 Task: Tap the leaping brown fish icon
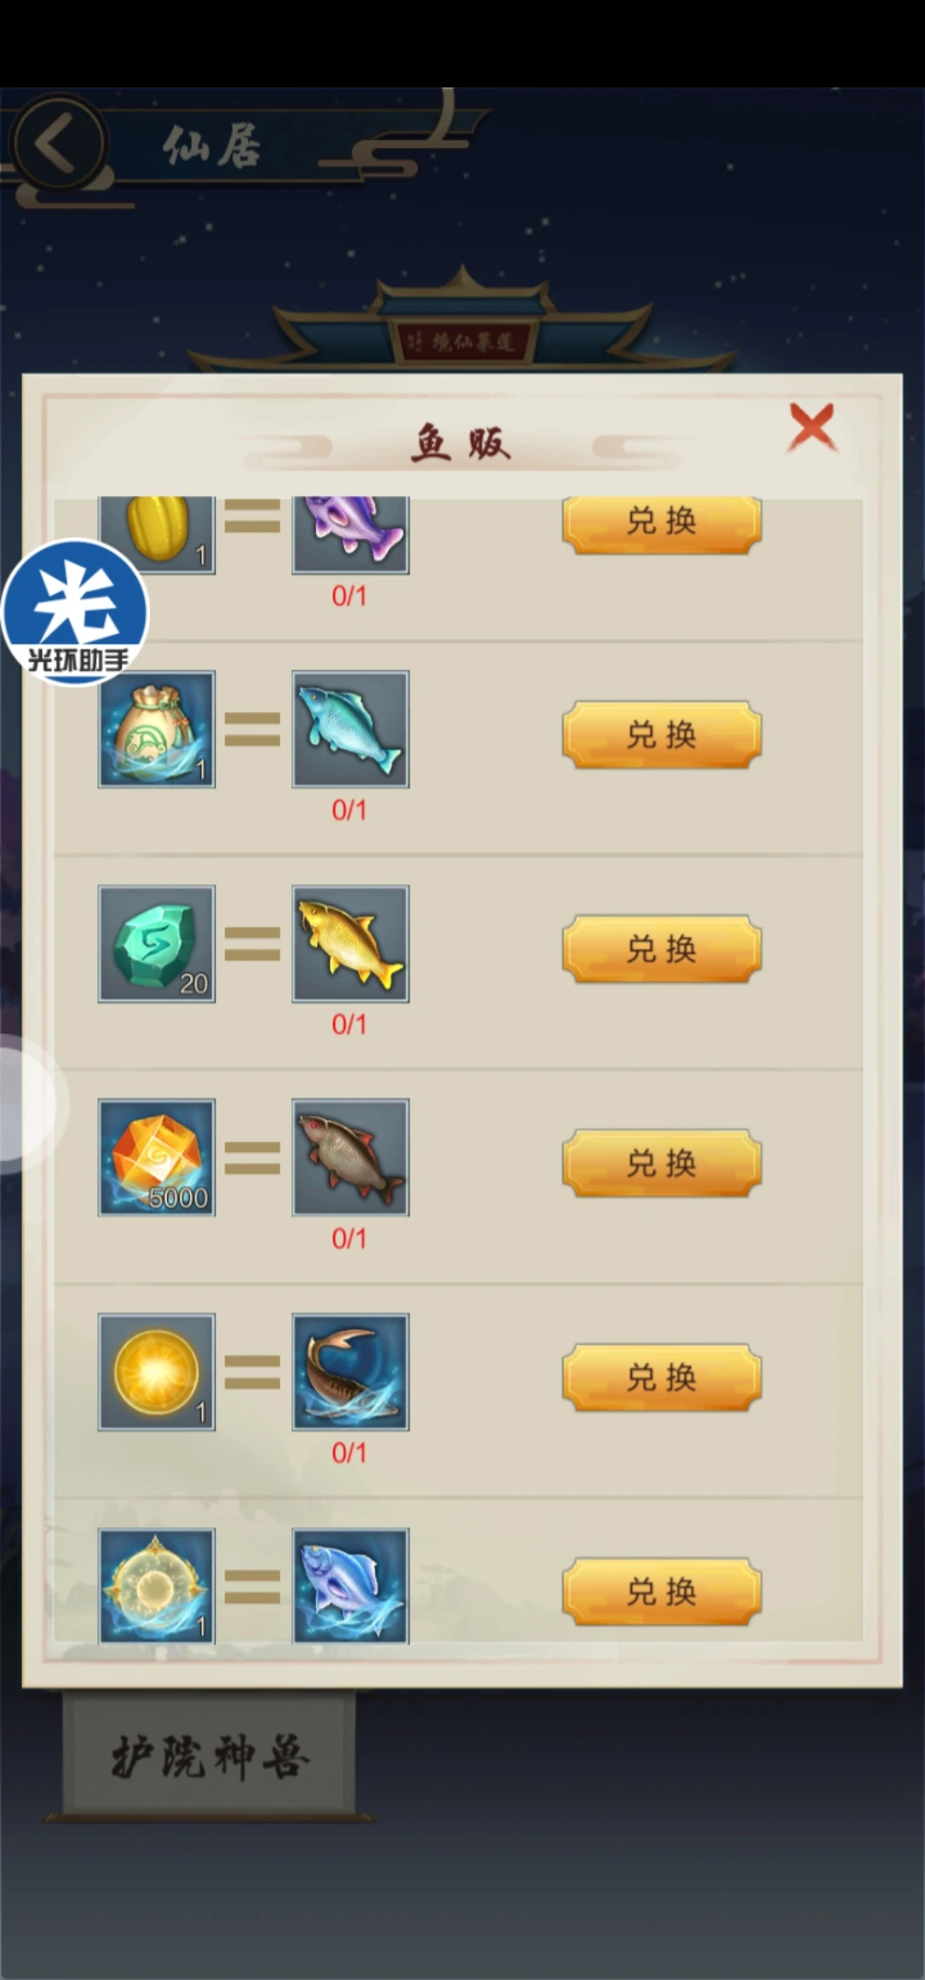(x=350, y=1371)
